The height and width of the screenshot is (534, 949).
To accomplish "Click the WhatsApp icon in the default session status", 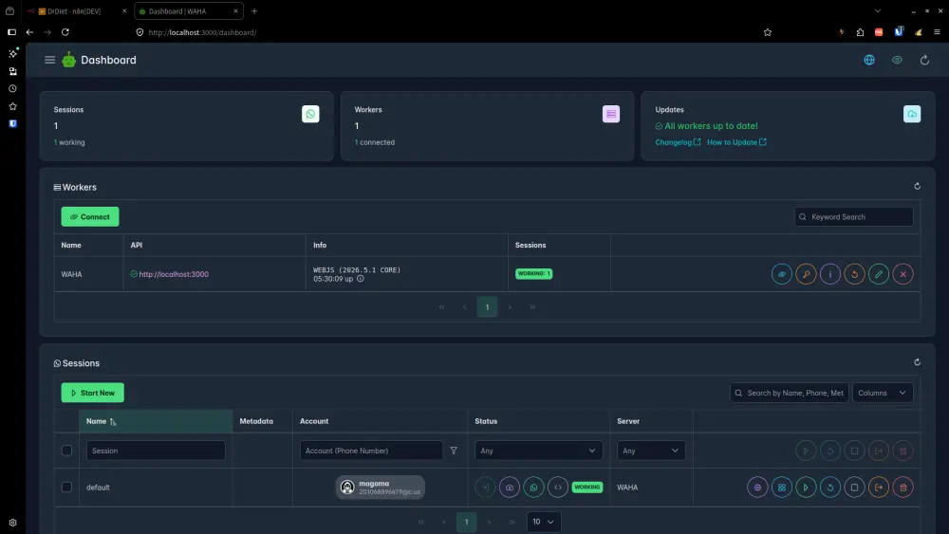I will pyautogui.click(x=533, y=487).
